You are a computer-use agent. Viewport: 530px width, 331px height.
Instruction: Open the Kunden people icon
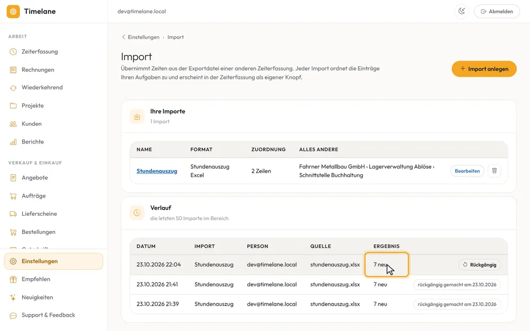pyautogui.click(x=13, y=124)
